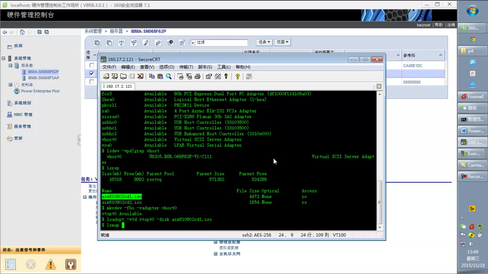Click HMC Deselect All table icon
Screen dimensions: 488x274
[x=109, y=43]
